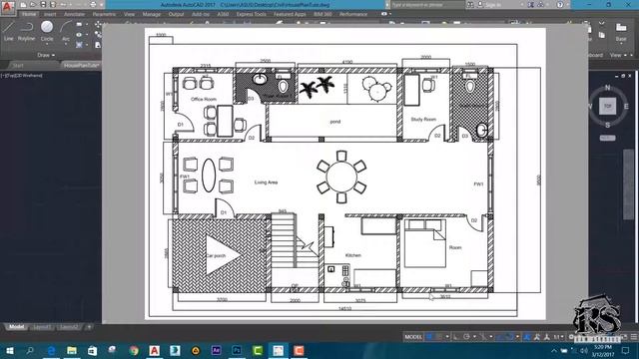
Task: Click the Save As quick access icon
Action: coord(53,4)
